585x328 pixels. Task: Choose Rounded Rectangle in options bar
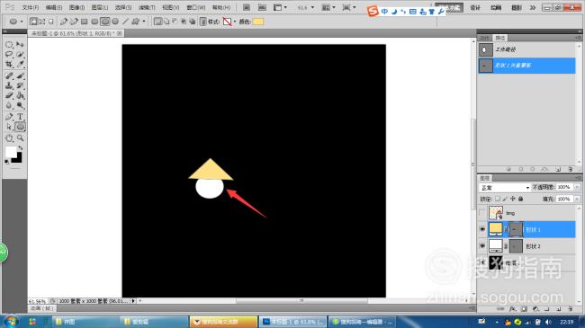point(94,22)
